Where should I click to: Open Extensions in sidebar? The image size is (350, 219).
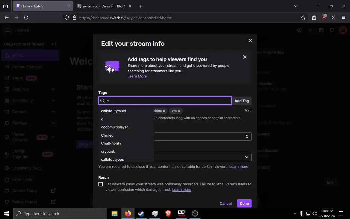click(30, 179)
